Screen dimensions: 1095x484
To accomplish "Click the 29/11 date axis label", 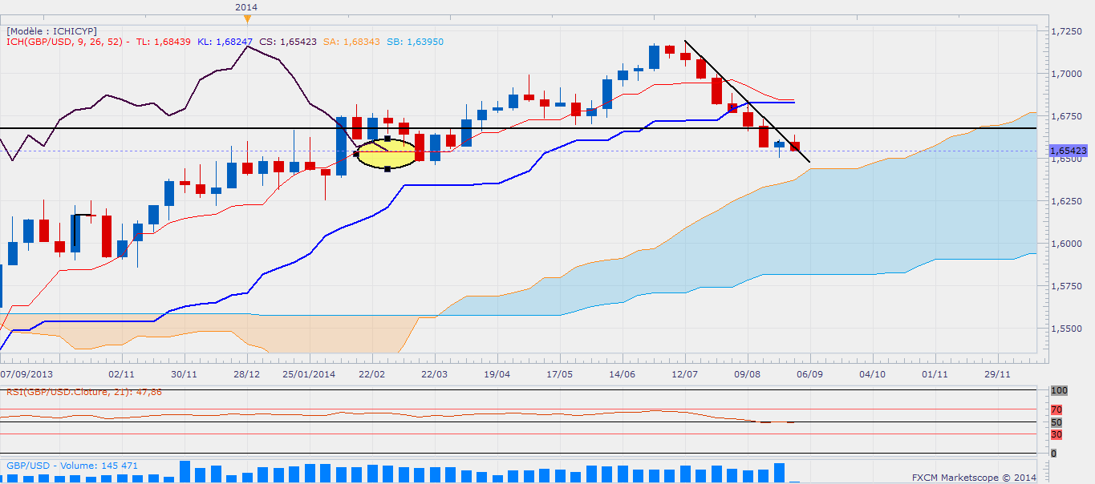I will [x=997, y=374].
